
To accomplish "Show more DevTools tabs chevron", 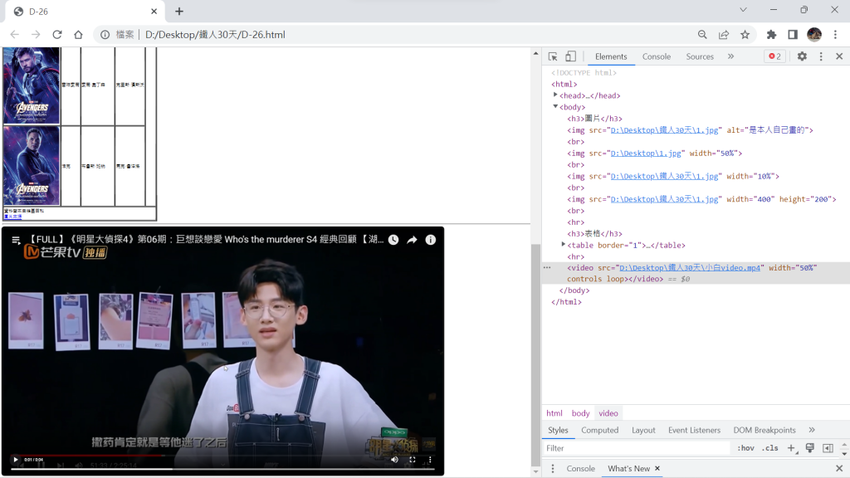I will point(730,56).
